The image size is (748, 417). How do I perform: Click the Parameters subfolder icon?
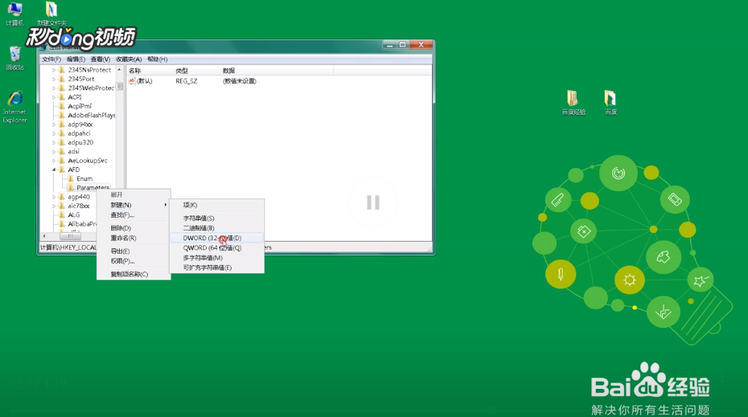[71, 187]
